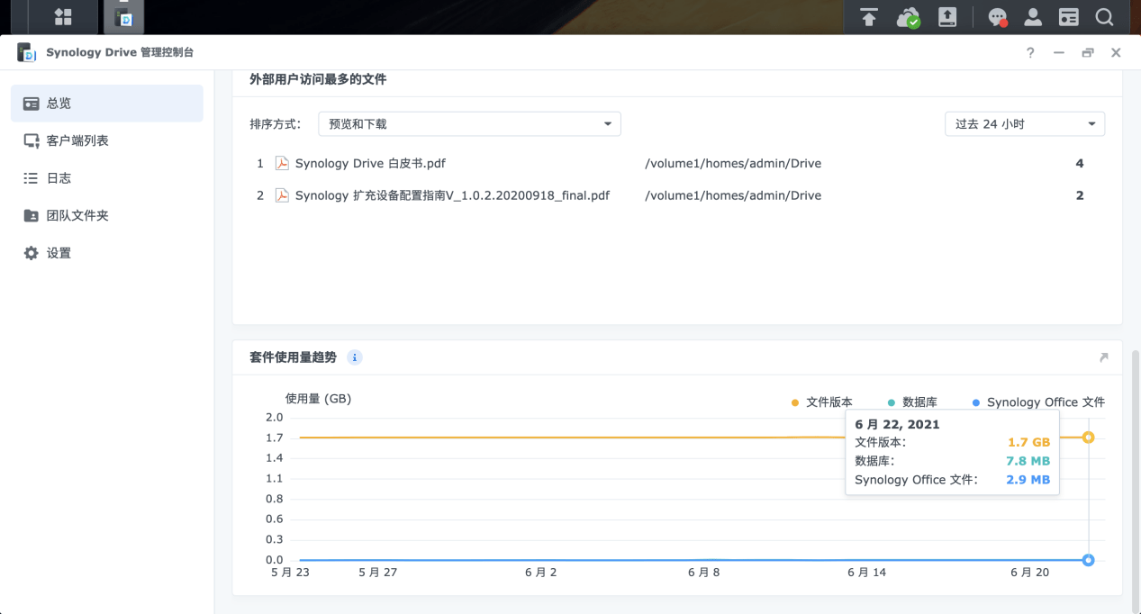
Task: Select the Synology Drive 白皮书.pdf row
Action: click(677, 164)
